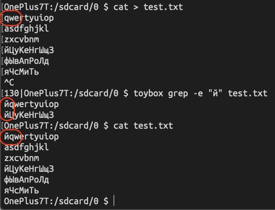Viewport: 275px width, 210px height.
Task: Click 'asdfghjkl' in the final cat output
Action: click(26, 147)
